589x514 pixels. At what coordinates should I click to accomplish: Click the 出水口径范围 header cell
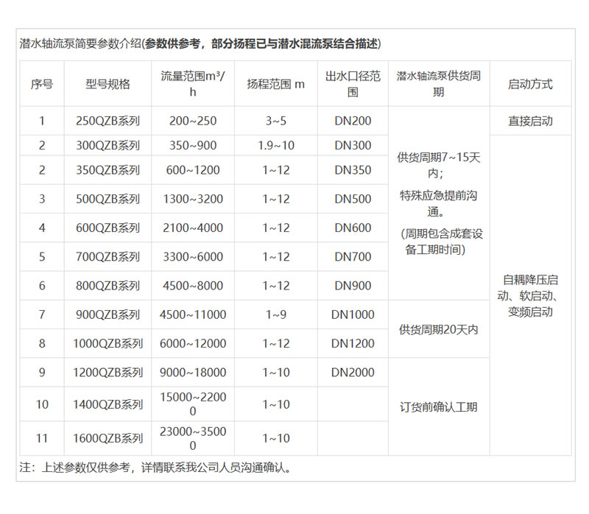pyautogui.click(x=353, y=84)
